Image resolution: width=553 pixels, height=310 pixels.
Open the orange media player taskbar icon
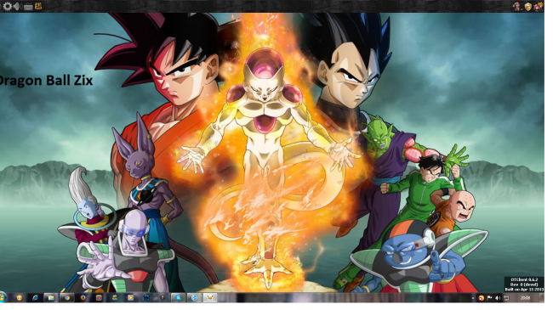pos(130,297)
